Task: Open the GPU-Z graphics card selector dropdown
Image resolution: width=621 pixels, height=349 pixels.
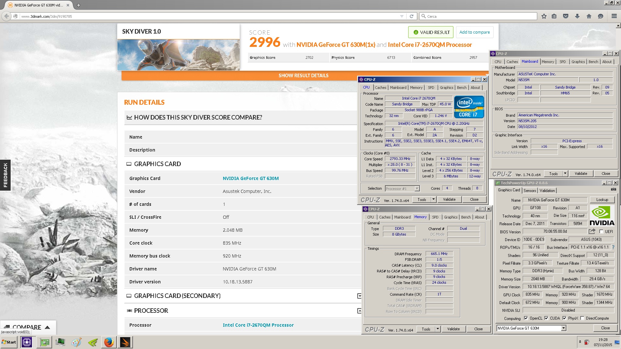Action: pos(563,328)
